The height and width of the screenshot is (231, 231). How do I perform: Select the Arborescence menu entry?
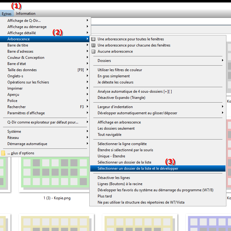(45, 39)
